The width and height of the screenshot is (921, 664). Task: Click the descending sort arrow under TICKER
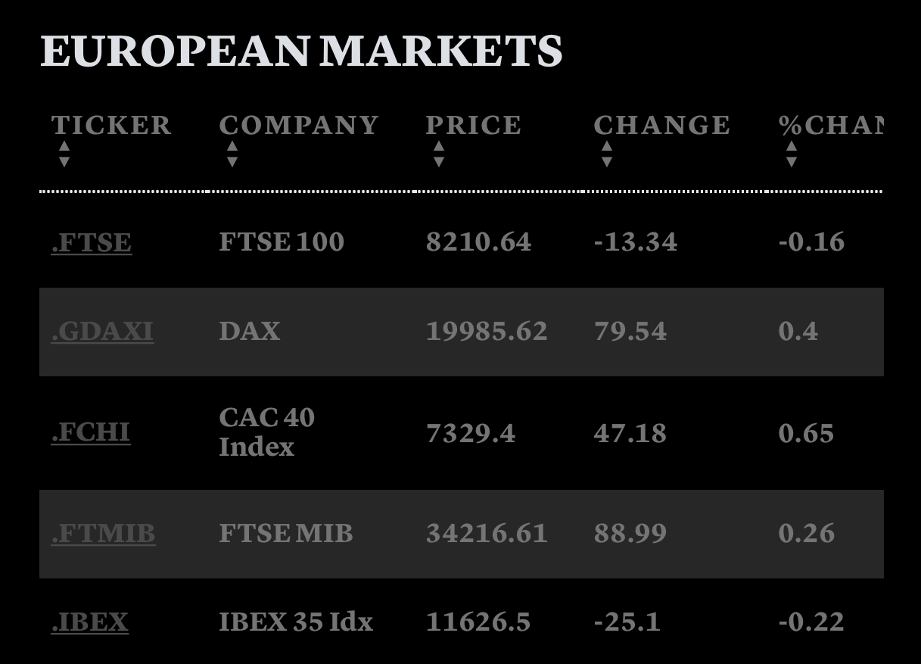(x=64, y=161)
